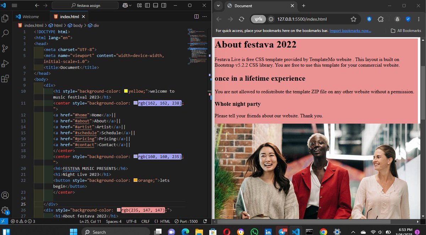Change the CRLF end of line sequence
This screenshot has height=235, width=426.
pos(146,221)
